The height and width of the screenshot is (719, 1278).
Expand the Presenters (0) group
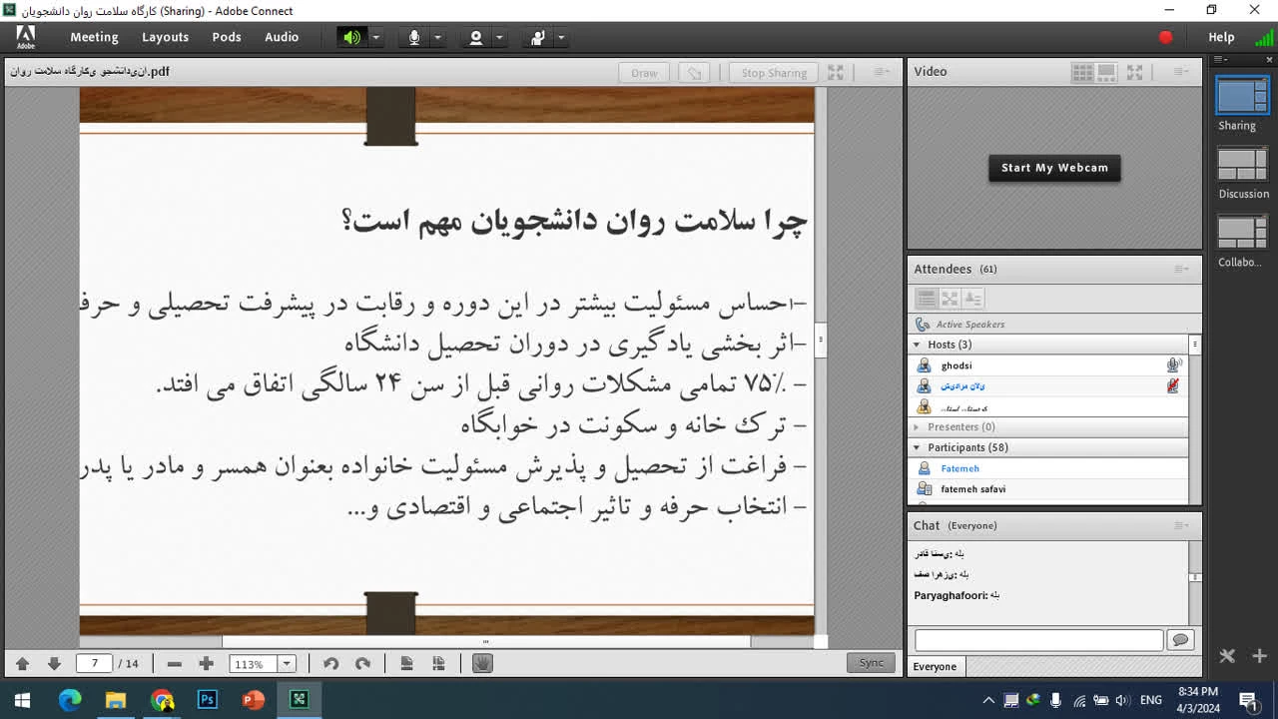[x=918, y=426]
